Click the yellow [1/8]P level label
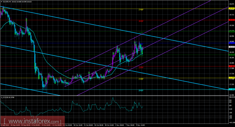The width and height of the screenshot is (235, 127). click(x=141, y=79)
